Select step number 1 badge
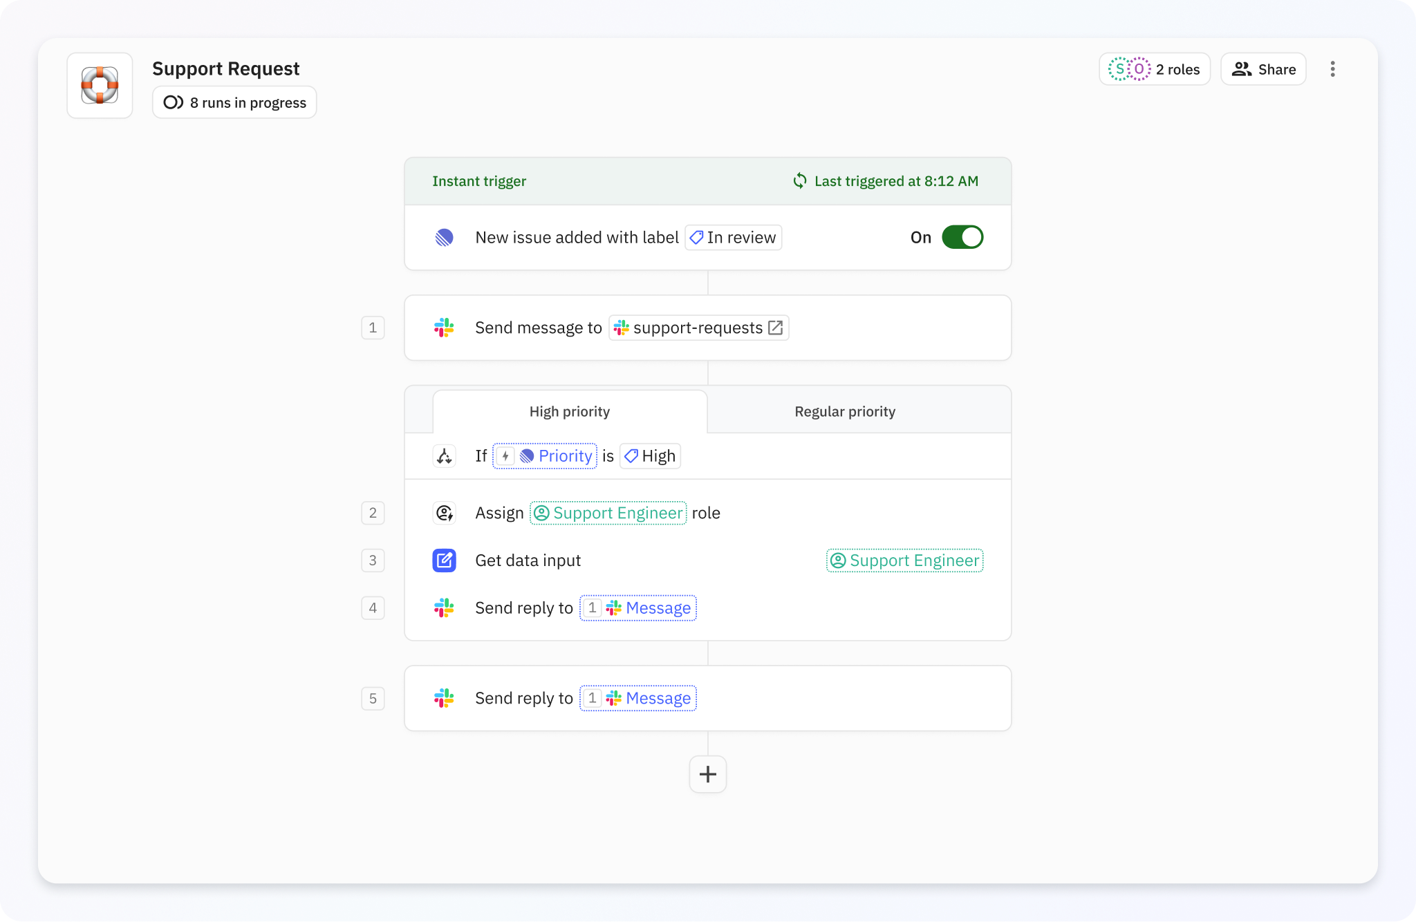The image size is (1416, 922). coord(373,328)
